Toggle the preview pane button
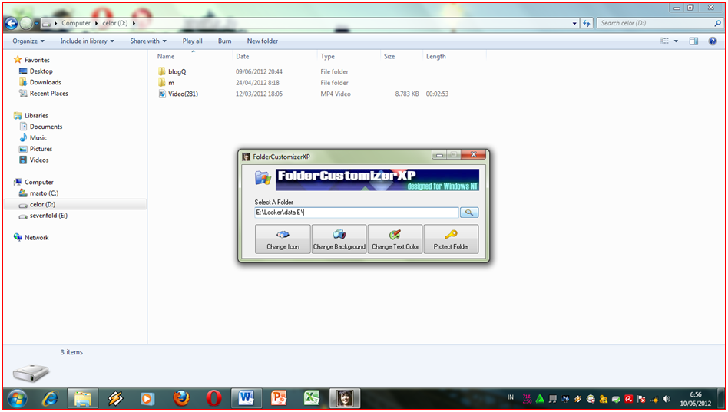 point(693,41)
